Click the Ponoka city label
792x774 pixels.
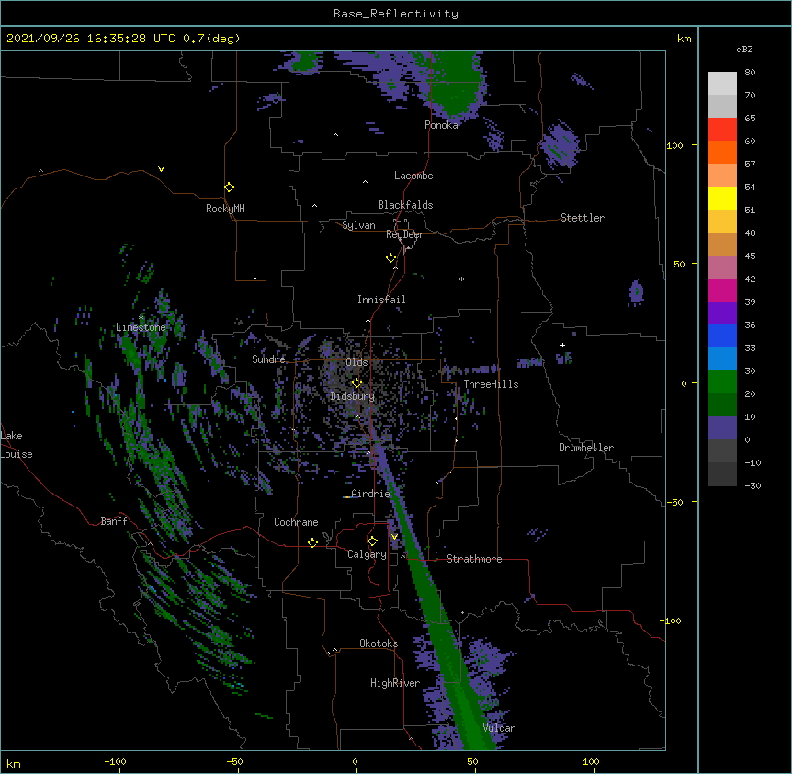point(441,125)
